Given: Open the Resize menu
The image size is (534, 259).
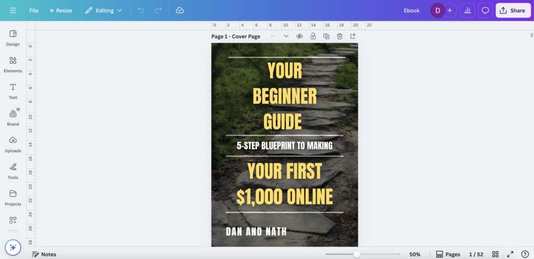Looking at the screenshot, I should coord(60,10).
